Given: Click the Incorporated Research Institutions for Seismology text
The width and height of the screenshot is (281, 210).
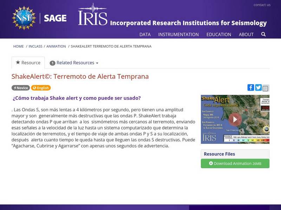Looking at the screenshot, I should [188, 23].
